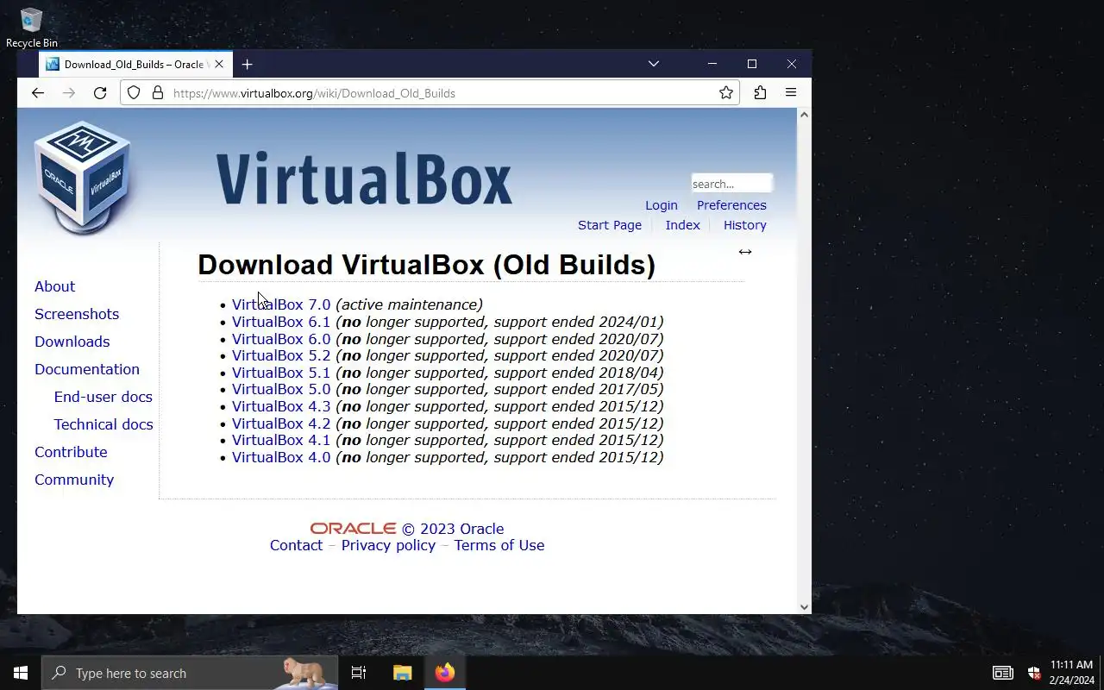Click the Firefox taskbar icon
The height and width of the screenshot is (690, 1104).
445,673
